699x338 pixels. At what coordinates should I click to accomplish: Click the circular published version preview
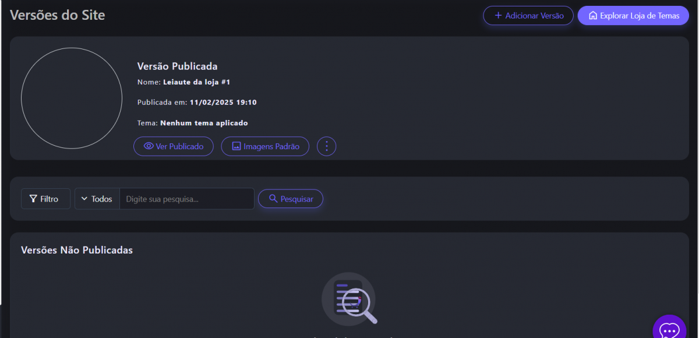coord(72,98)
